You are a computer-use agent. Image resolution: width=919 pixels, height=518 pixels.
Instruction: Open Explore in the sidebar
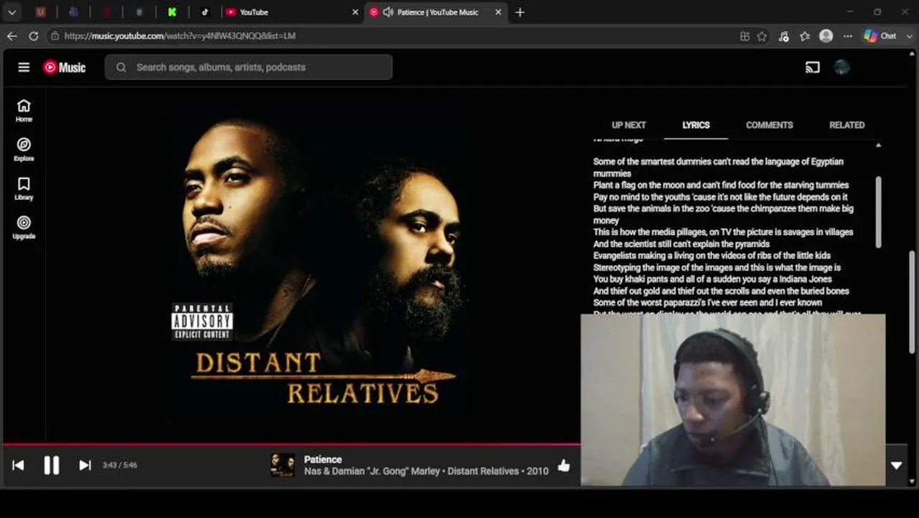pos(24,149)
